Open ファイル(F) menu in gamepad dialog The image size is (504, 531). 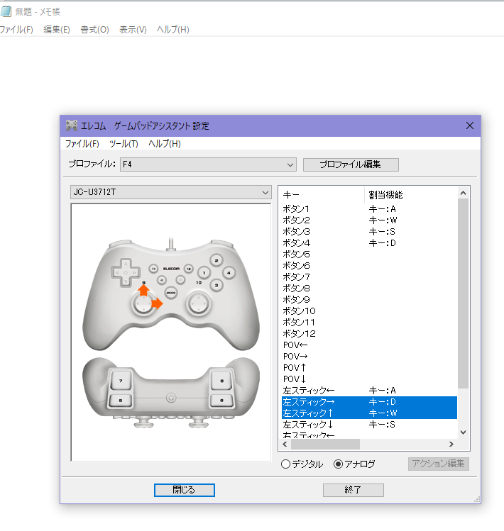[82, 144]
